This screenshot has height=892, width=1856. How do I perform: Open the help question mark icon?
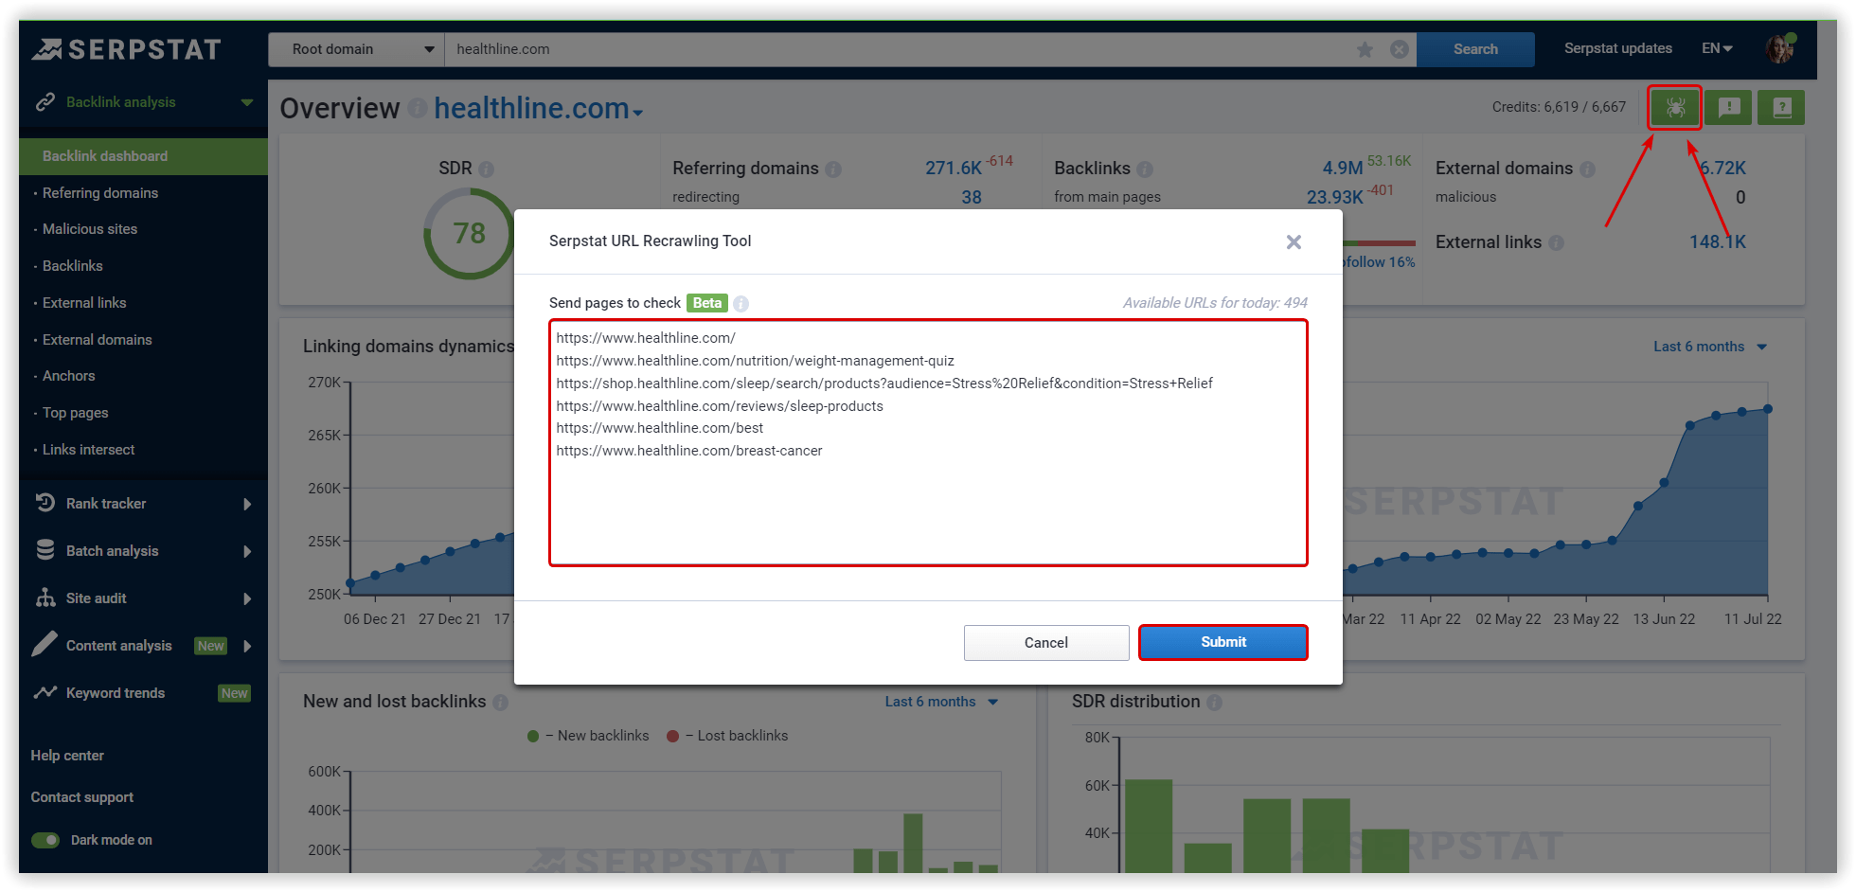[1781, 107]
